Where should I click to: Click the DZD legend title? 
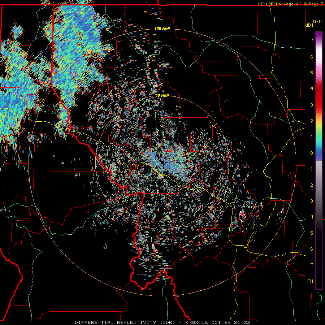tap(317, 22)
